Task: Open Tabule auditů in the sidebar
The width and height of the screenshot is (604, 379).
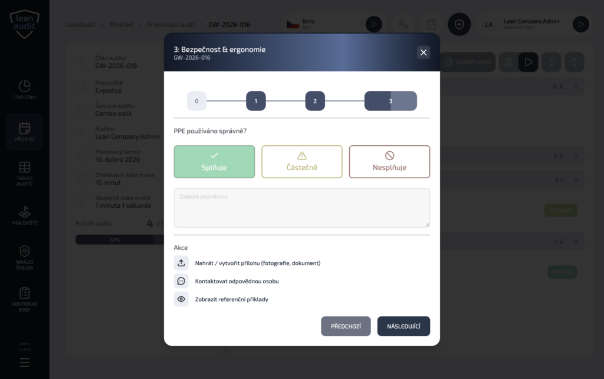Action: click(x=25, y=174)
